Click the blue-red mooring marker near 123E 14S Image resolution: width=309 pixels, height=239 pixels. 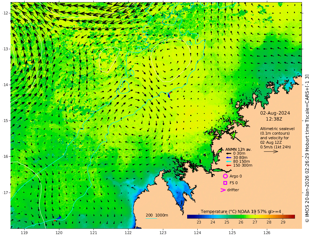pyautogui.click(x=169, y=95)
